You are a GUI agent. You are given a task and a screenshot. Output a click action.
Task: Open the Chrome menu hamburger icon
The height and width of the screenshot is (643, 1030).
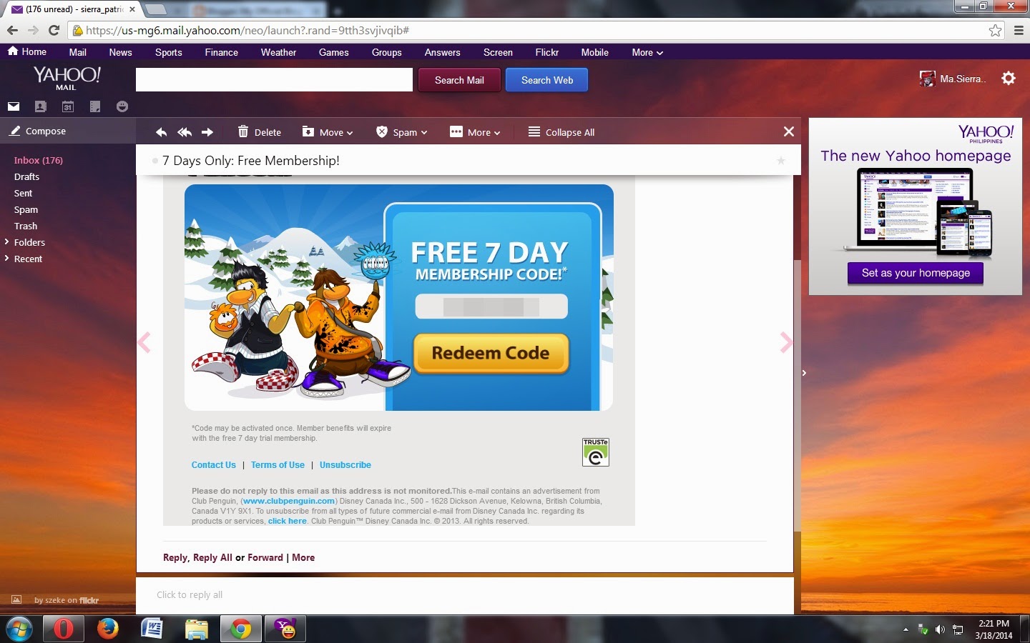coord(1019,30)
